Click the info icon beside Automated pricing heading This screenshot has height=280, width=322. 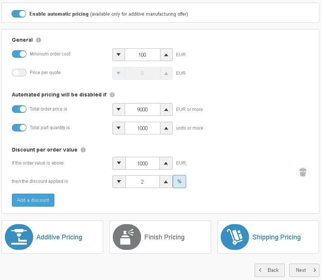point(112,95)
